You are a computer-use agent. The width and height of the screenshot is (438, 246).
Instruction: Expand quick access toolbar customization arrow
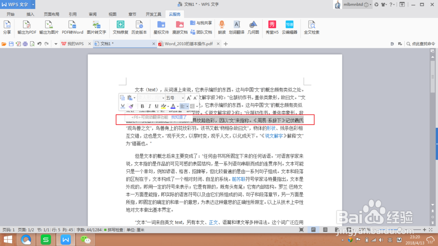pyautogui.click(x=56, y=44)
